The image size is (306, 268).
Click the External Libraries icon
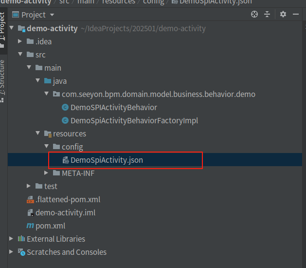[21, 239]
